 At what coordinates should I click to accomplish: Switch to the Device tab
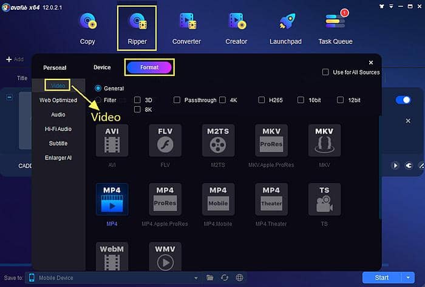tap(102, 67)
